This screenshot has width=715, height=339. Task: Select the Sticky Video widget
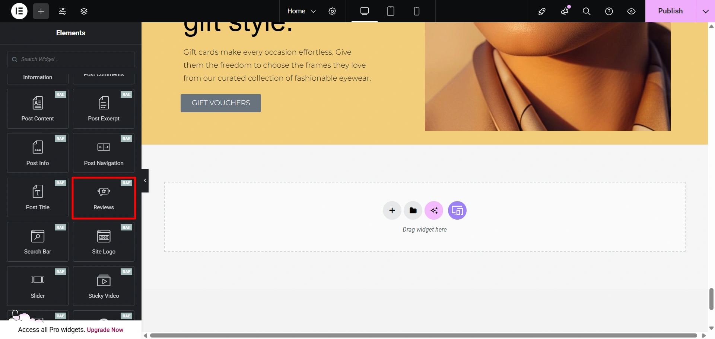click(x=104, y=286)
